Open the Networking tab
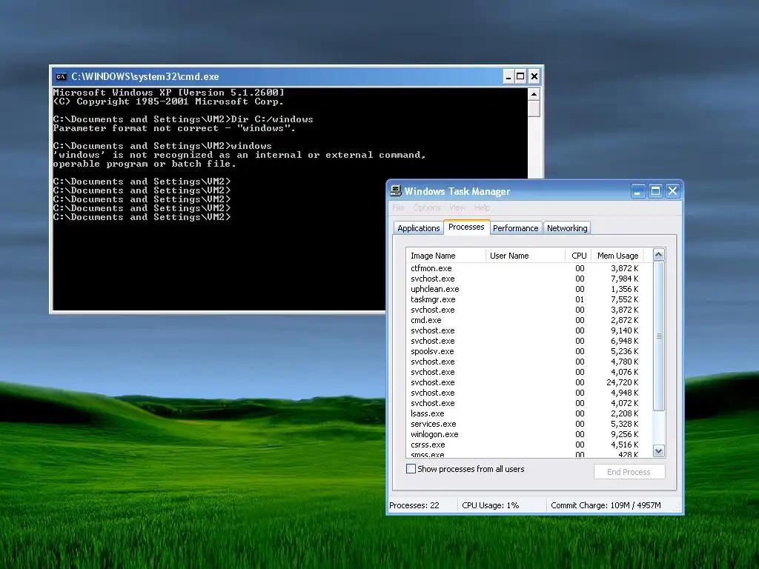The image size is (759, 569). 567,228
